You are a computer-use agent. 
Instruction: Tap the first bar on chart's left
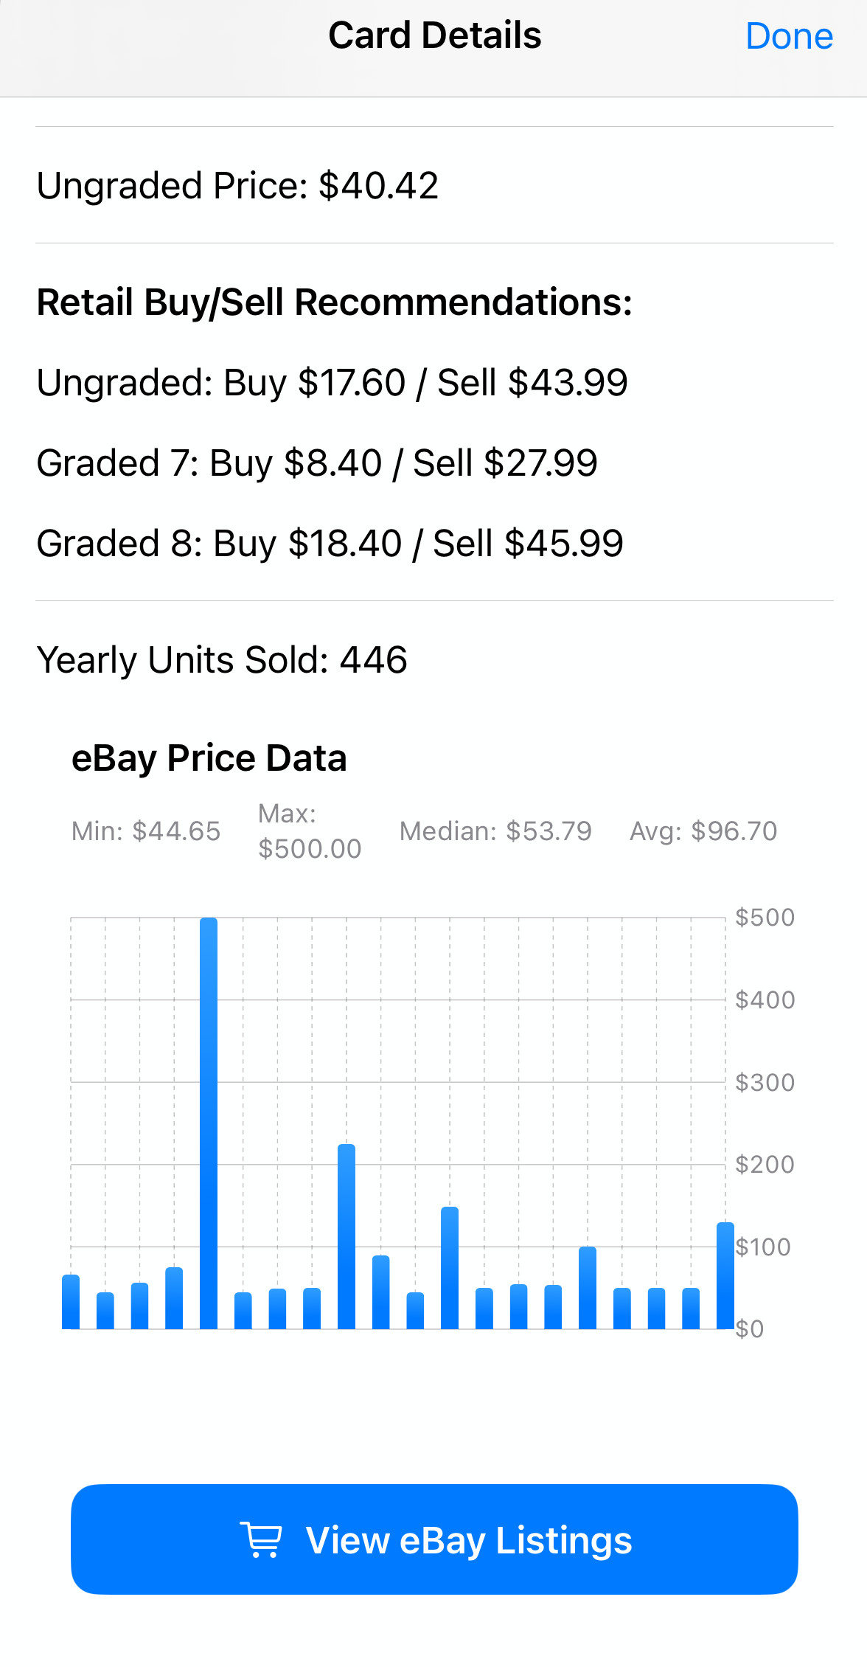[x=71, y=1301]
